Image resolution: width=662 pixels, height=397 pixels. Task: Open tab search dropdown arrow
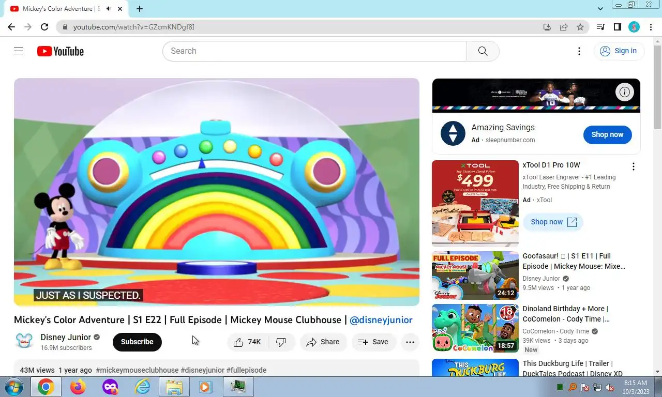pos(600,9)
